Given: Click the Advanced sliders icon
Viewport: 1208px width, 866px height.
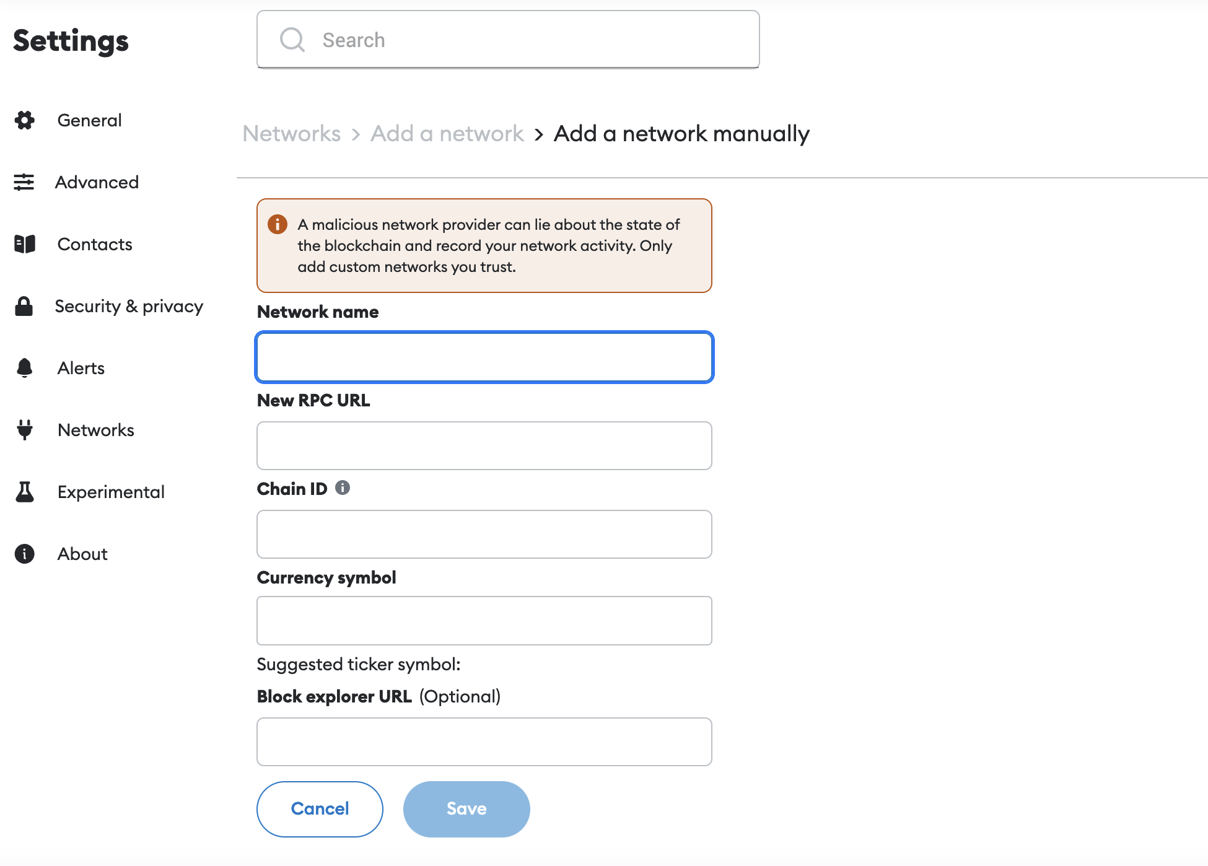Looking at the screenshot, I should pos(24,182).
